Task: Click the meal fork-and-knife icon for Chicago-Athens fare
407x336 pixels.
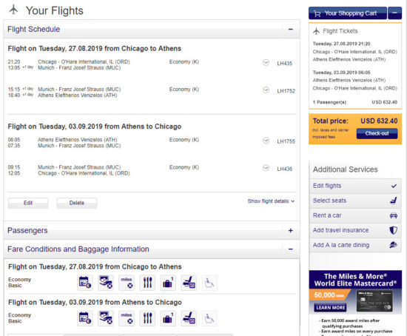Action: pyautogui.click(x=147, y=282)
